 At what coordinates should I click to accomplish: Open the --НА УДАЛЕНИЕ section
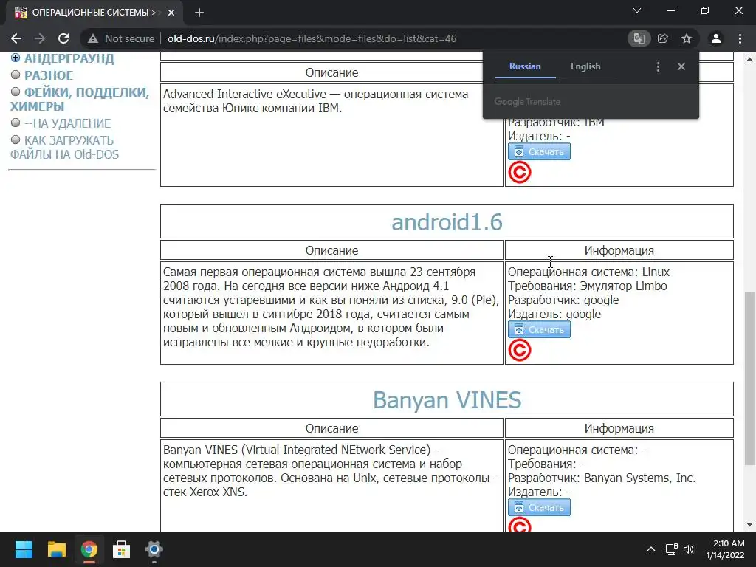point(67,123)
